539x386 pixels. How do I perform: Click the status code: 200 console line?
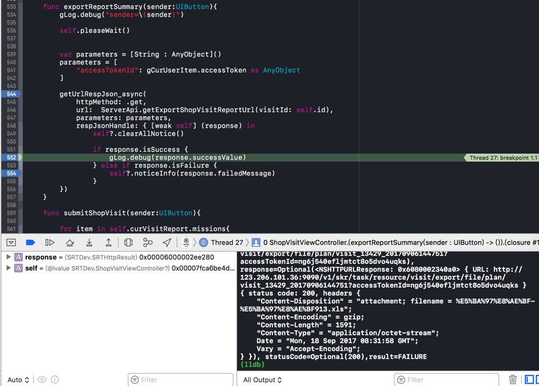300,293
